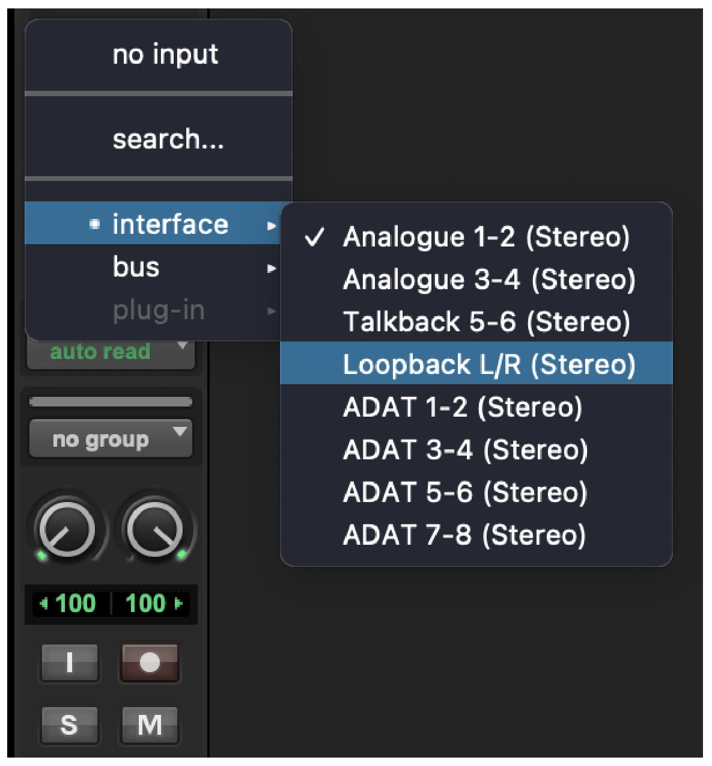The height and width of the screenshot is (766, 712).
Task: Choose Analogue 1-2 (Stereo) input
Action: pyautogui.click(x=476, y=236)
